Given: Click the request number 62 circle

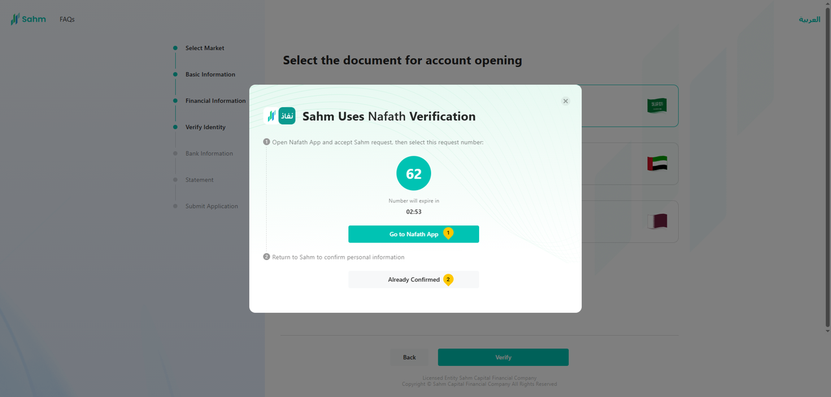Looking at the screenshot, I should [x=414, y=174].
